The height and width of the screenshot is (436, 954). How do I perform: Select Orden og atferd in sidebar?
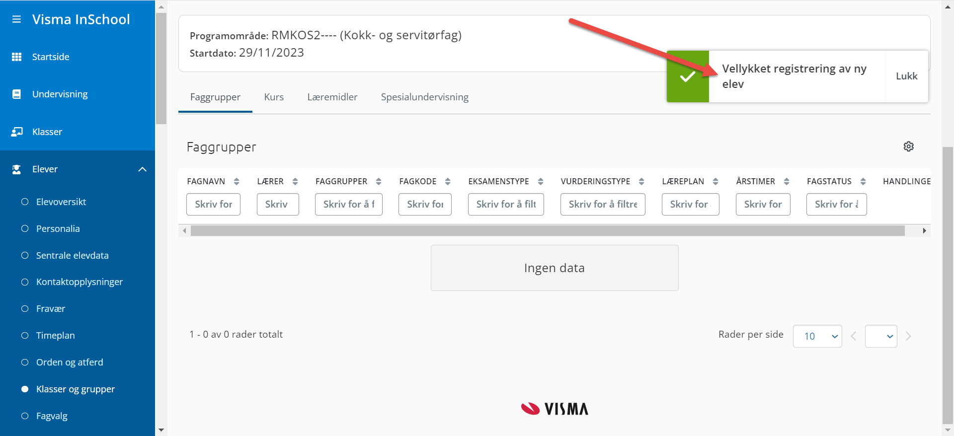[x=70, y=363]
